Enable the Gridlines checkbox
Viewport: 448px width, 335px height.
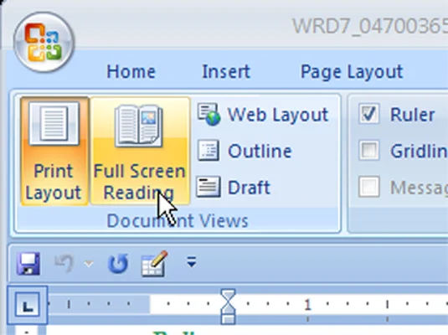tap(368, 151)
